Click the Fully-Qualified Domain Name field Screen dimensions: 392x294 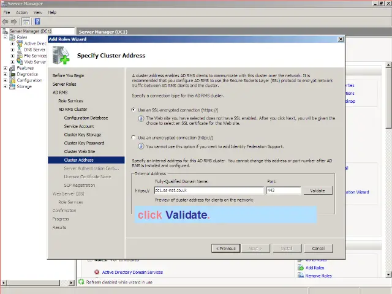tap(209, 190)
